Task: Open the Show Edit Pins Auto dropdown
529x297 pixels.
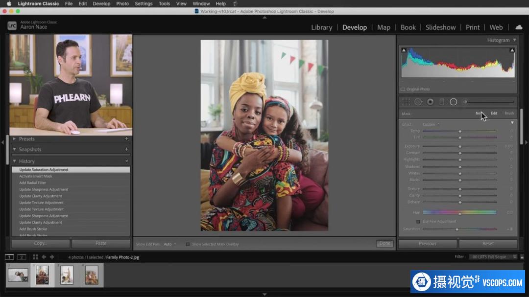Action: [x=170, y=244]
